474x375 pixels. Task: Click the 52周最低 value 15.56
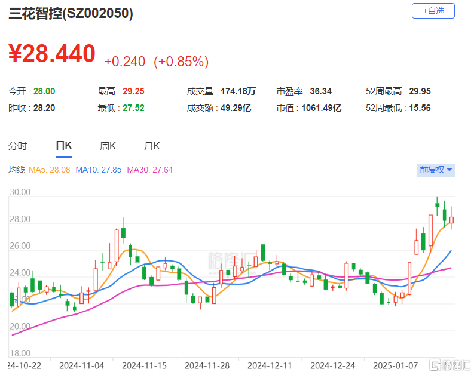(x=420, y=108)
